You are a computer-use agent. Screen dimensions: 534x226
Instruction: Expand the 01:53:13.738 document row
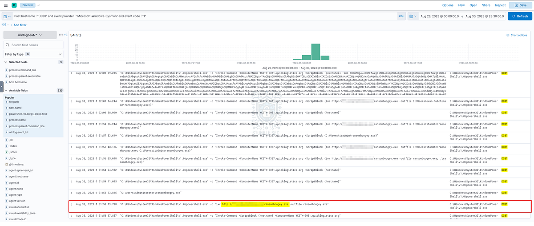click(72, 204)
